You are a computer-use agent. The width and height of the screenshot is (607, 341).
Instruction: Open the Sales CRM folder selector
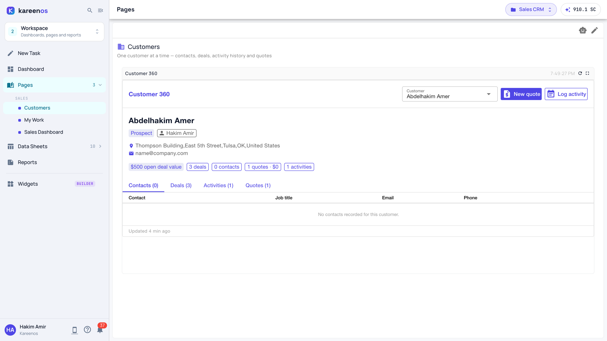pos(531,9)
